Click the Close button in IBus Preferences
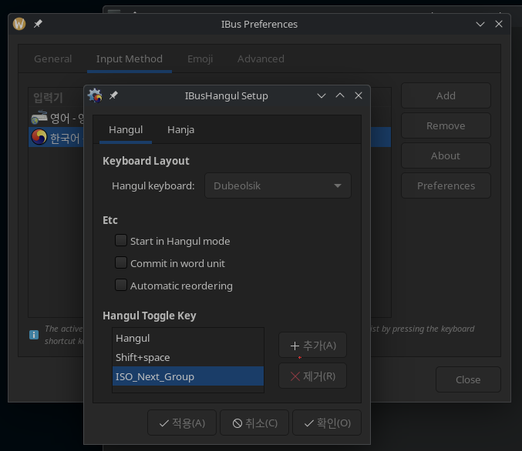 (468, 379)
